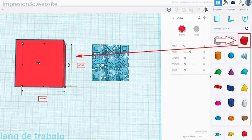Pick the blue torus shape
The height and width of the screenshot is (140, 252).
[218, 118]
